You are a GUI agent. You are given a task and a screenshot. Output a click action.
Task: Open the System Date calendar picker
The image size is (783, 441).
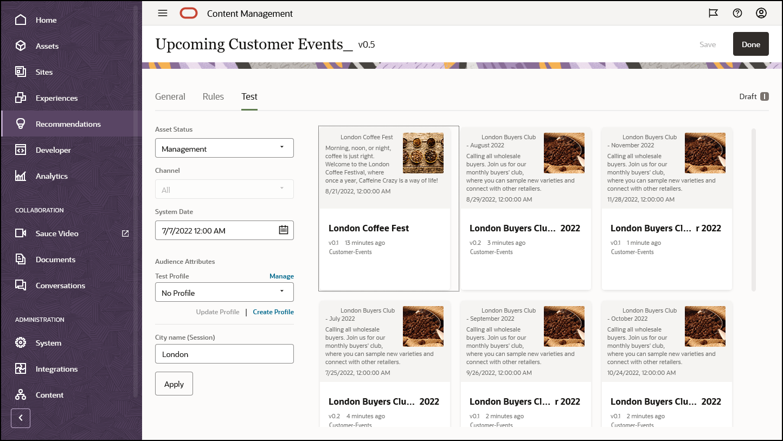pos(284,230)
